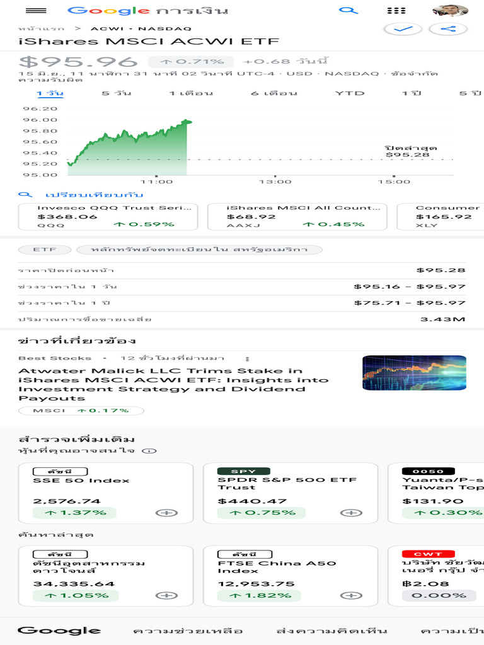Open the Atwater Malick news headline

(x=173, y=385)
